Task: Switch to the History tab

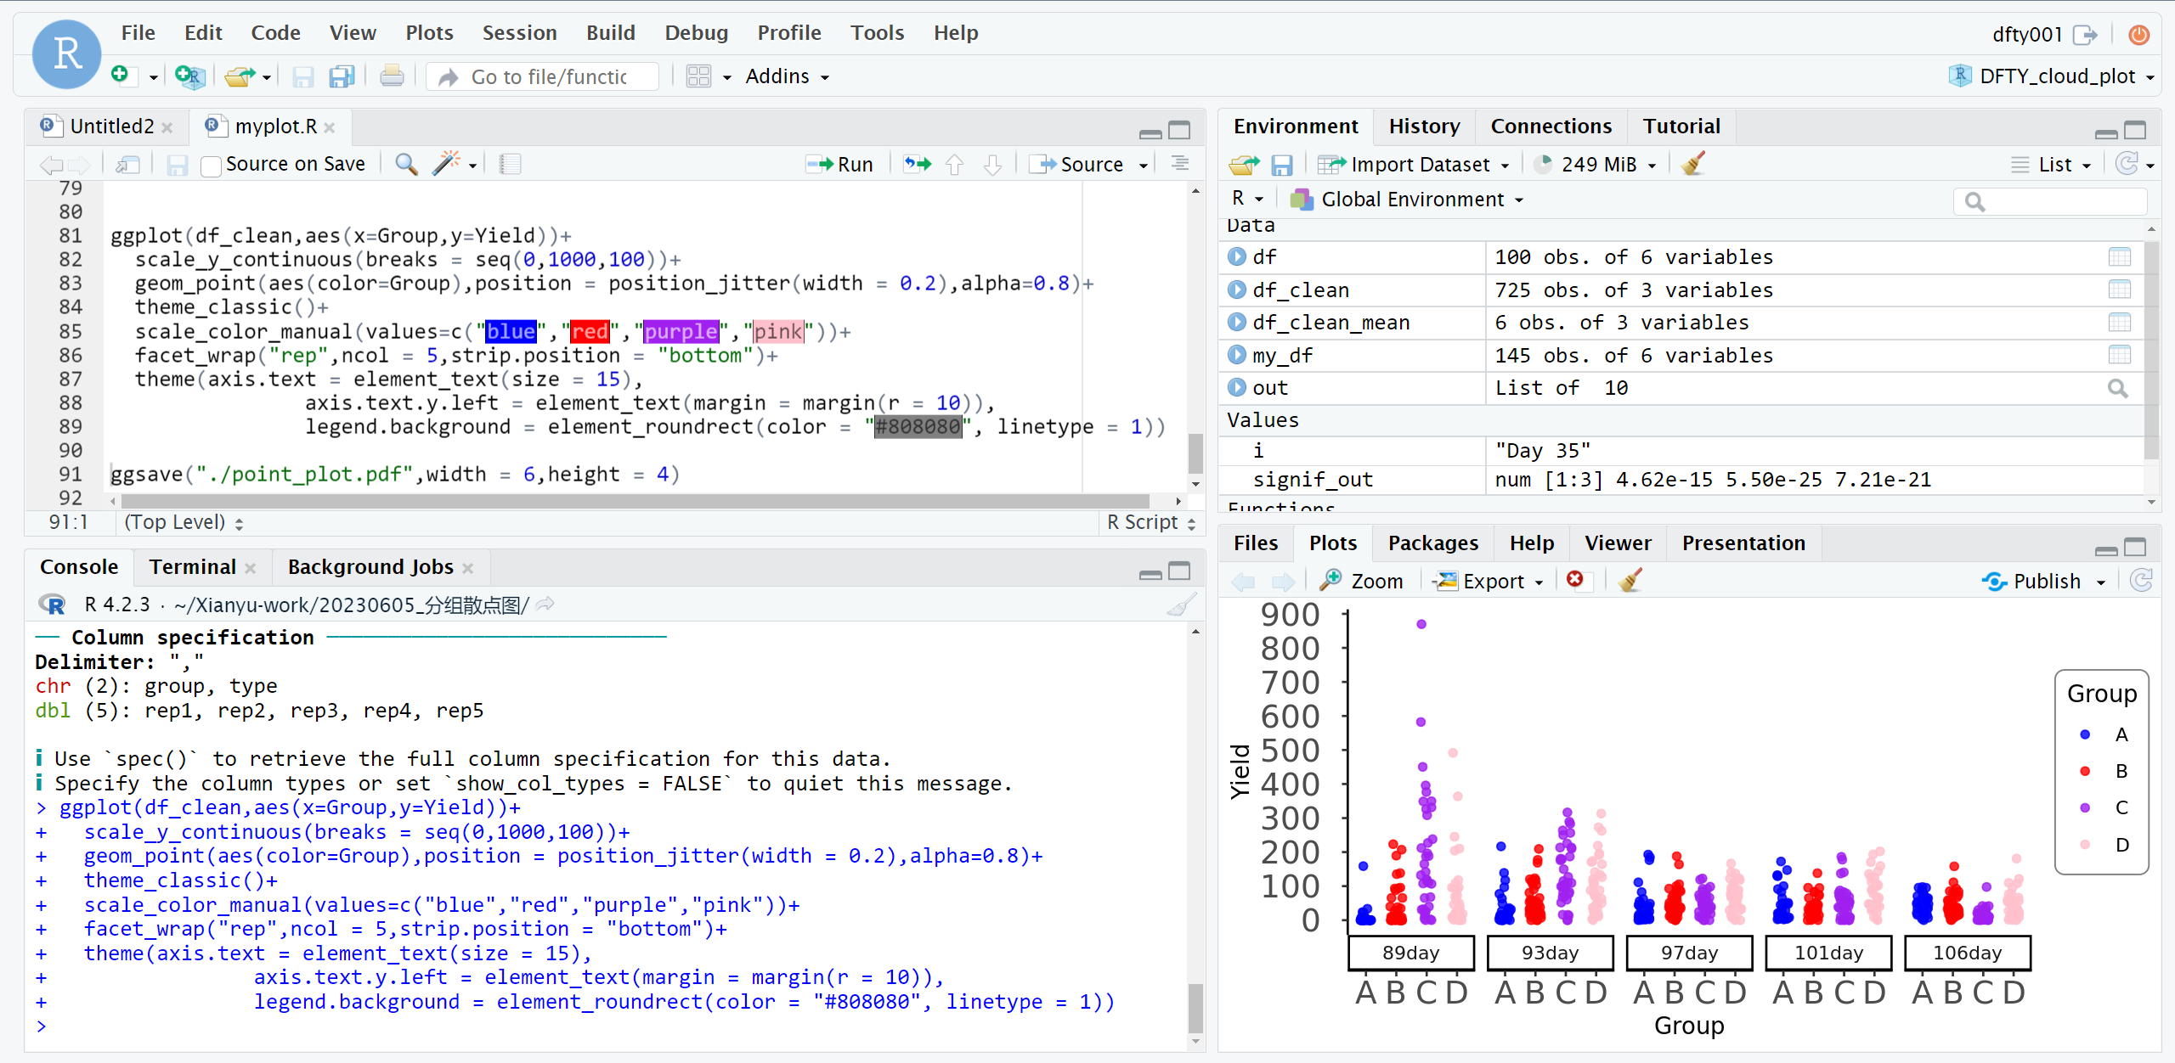Action: click(x=1424, y=127)
